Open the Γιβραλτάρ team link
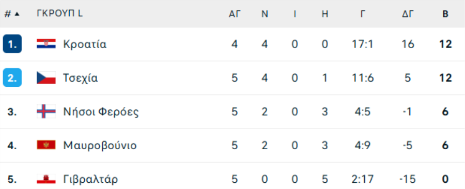 pyautogui.click(x=90, y=179)
